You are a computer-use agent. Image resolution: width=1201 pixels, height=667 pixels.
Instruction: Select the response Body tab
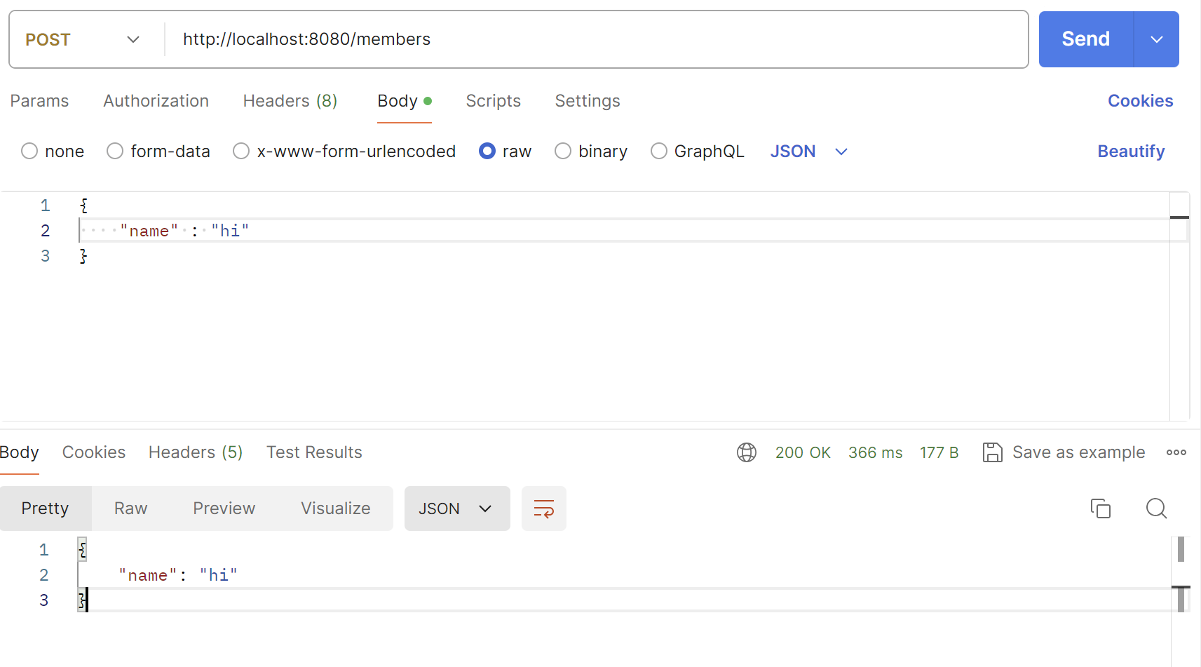[19, 452]
